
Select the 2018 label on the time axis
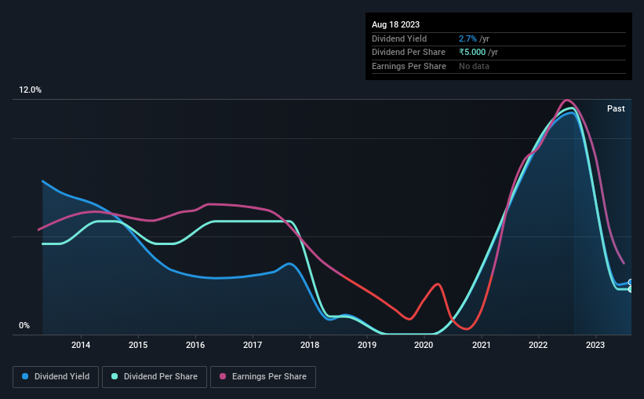(x=310, y=345)
